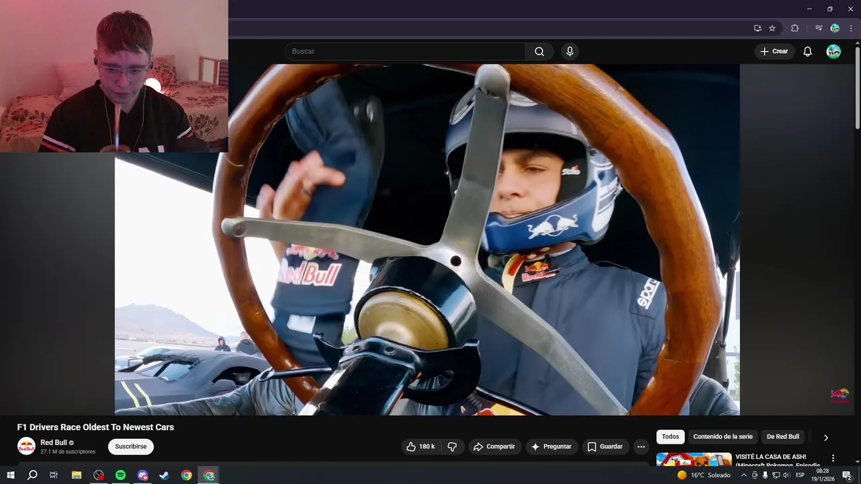Open Chrome media controls icon
The width and height of the screenshot is (861, 484).
pos(819,28)
